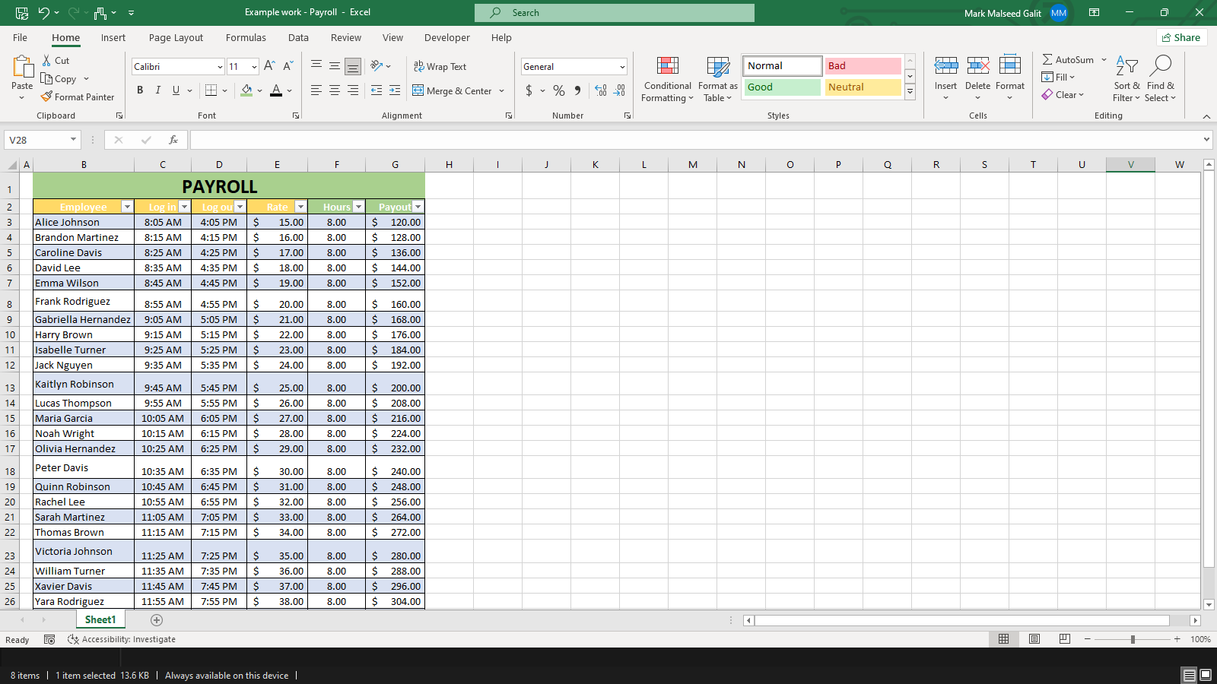Image resolution: width=1217 pixels, height=684 pixels.
Task: Increase decimal places shown
Action: click(x=601, y=90)
